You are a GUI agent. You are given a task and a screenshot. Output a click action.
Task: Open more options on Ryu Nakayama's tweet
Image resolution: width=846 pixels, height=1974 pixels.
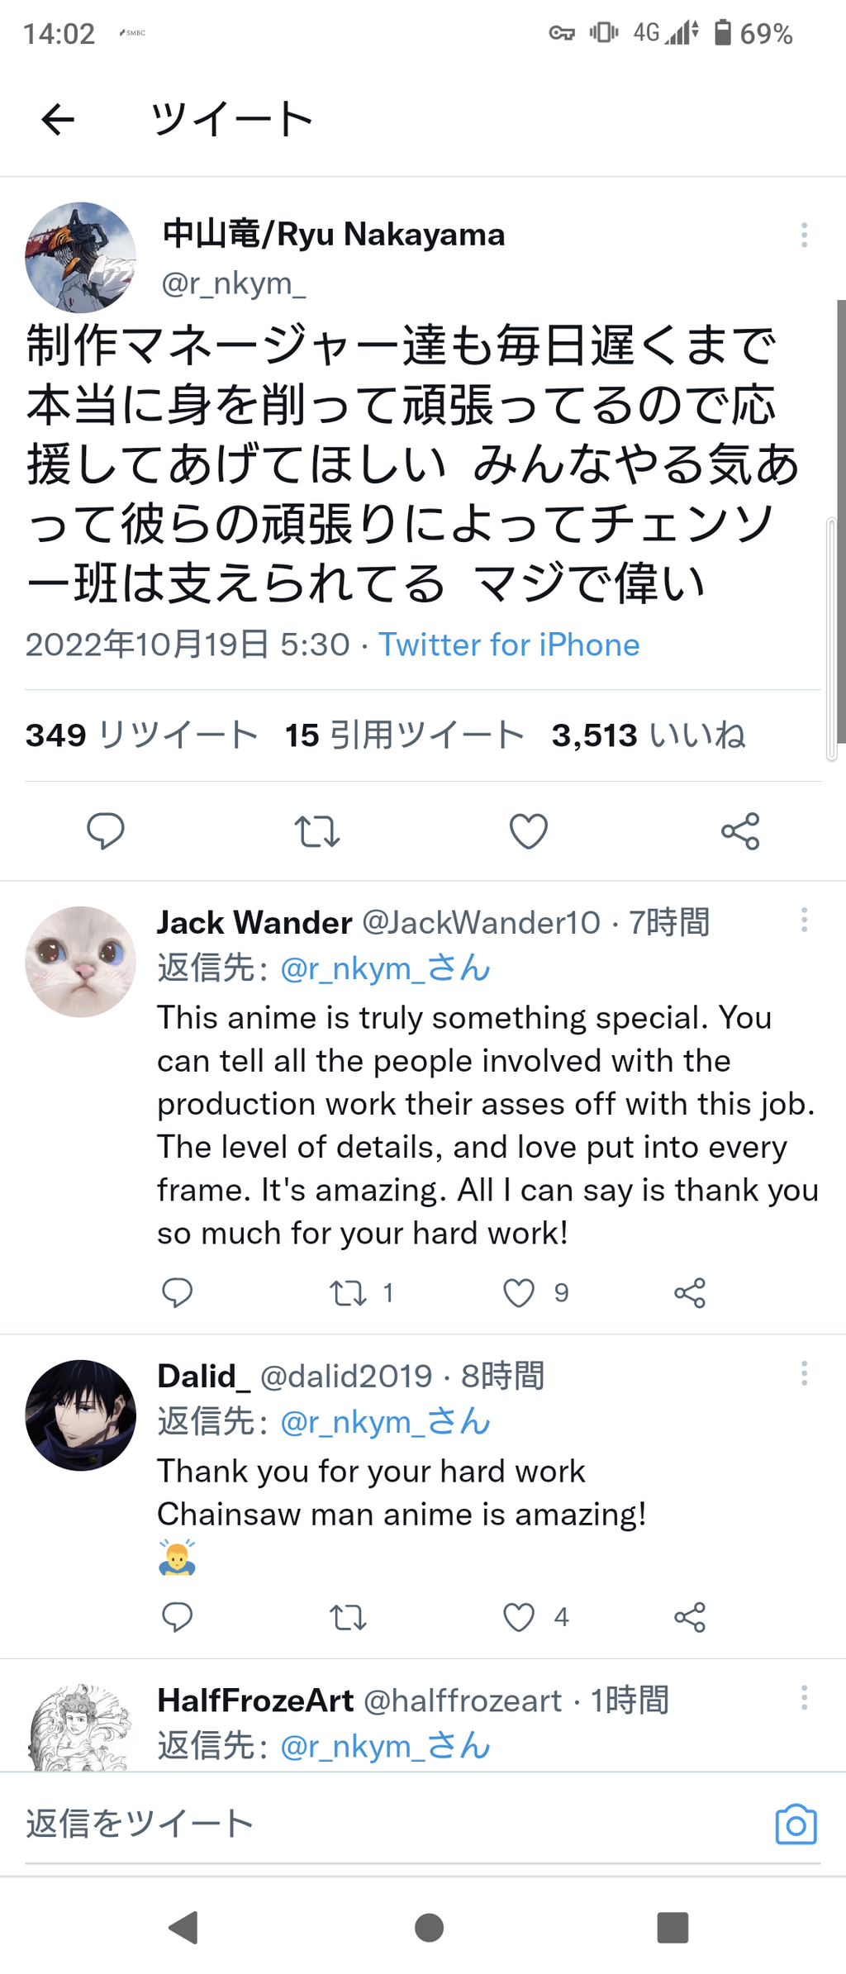[x=804, y=235]
